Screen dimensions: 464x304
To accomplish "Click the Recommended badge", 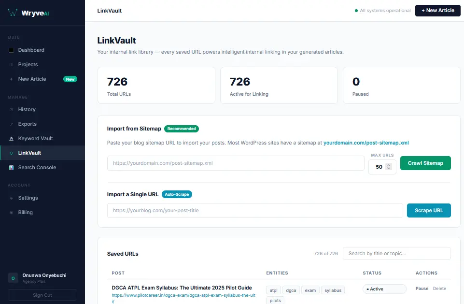I will [x=182, y=129].
